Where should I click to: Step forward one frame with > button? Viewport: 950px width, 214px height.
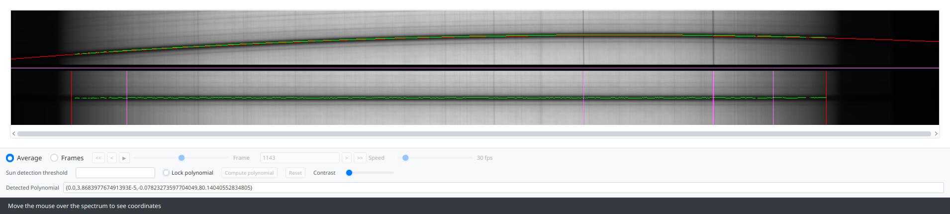click(x=347, y=158)
